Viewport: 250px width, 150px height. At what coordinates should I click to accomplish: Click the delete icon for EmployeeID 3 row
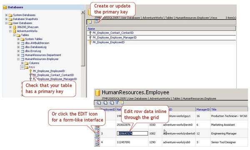[x=97, y=131]
